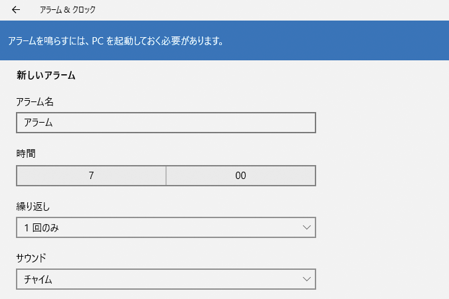Click the blue PC startup notice banner text
The width and height of the screenshot is (449, 299).
coord(116,41)
